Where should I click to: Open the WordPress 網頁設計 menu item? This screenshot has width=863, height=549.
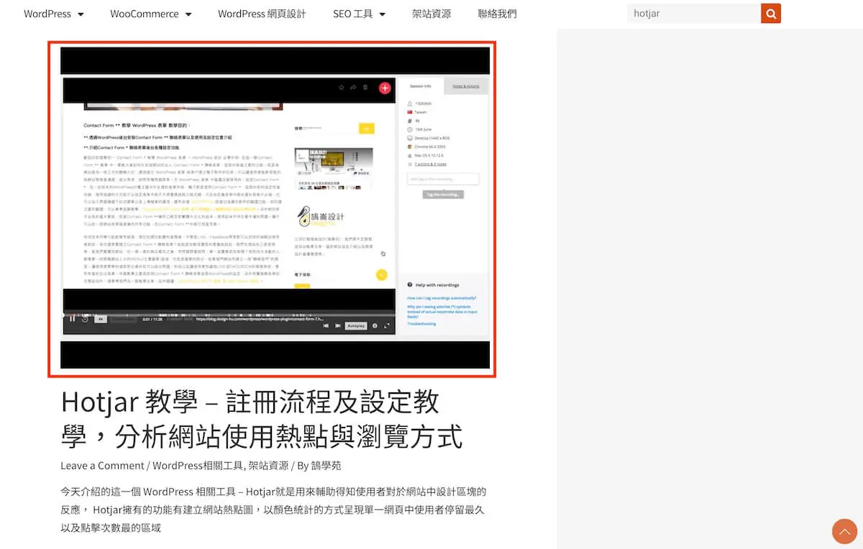[262, 14]
